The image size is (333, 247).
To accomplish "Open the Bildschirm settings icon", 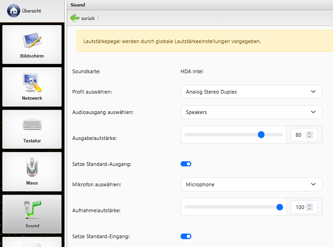I will (32, 41).
